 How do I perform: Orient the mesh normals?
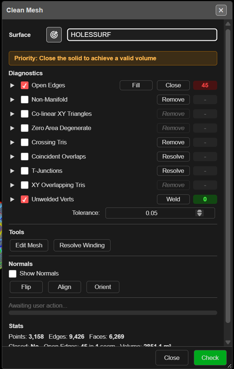coord(103,287)
